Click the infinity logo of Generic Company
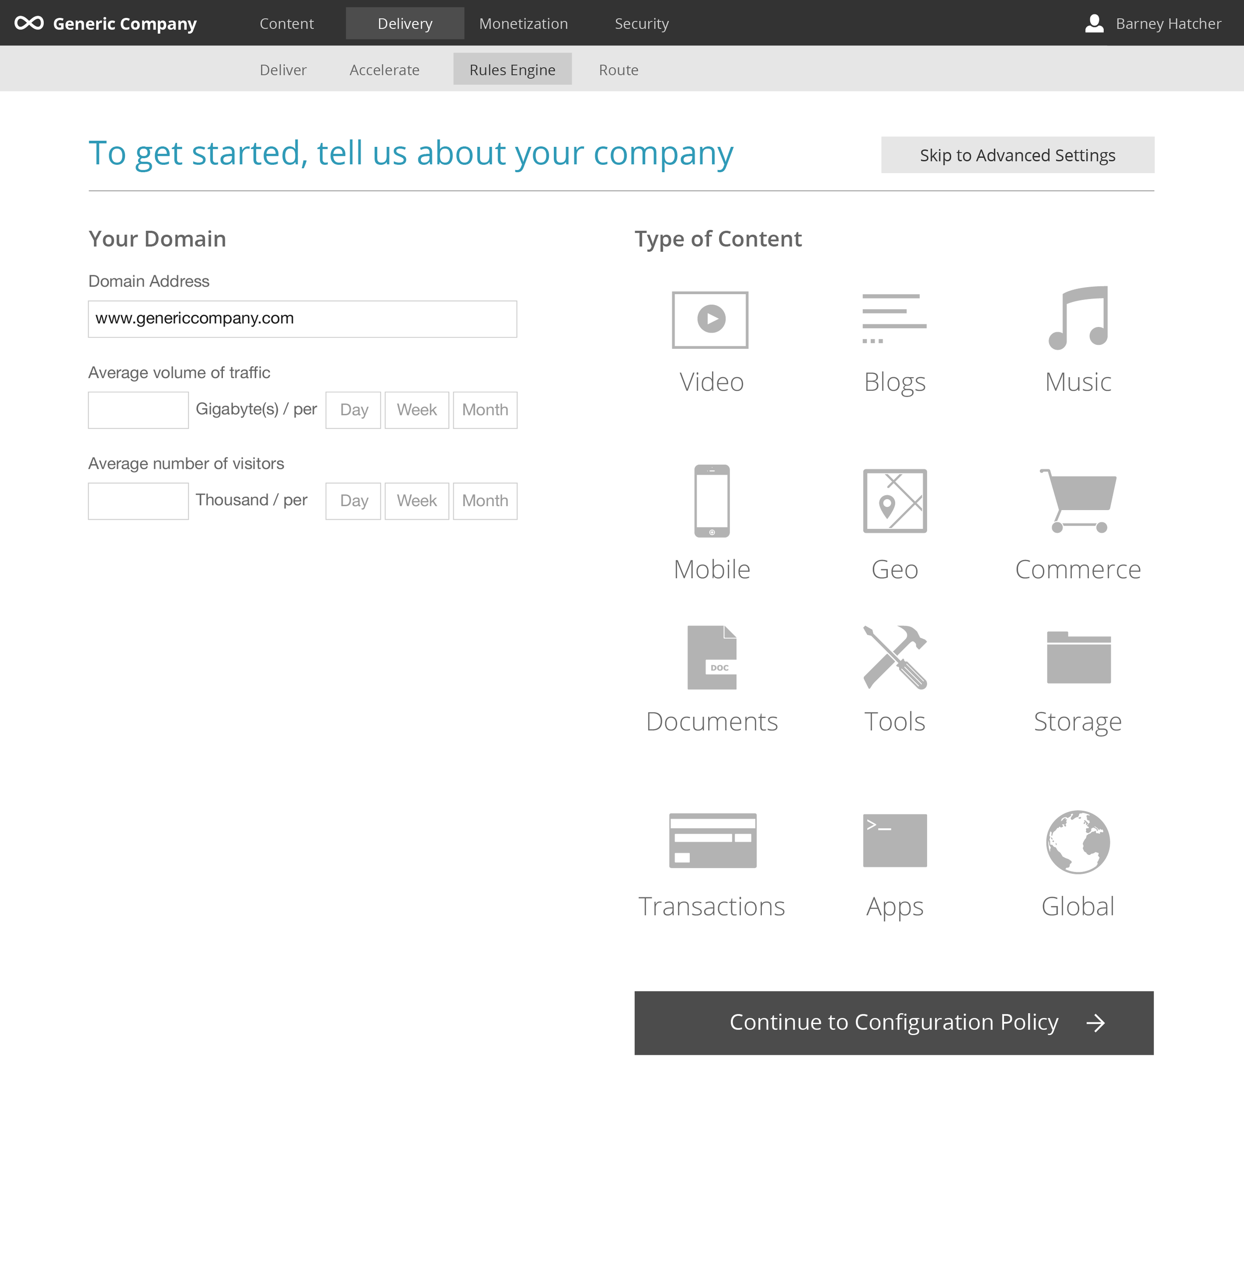Screen dimensions: 1244x1275 (29, 23)
